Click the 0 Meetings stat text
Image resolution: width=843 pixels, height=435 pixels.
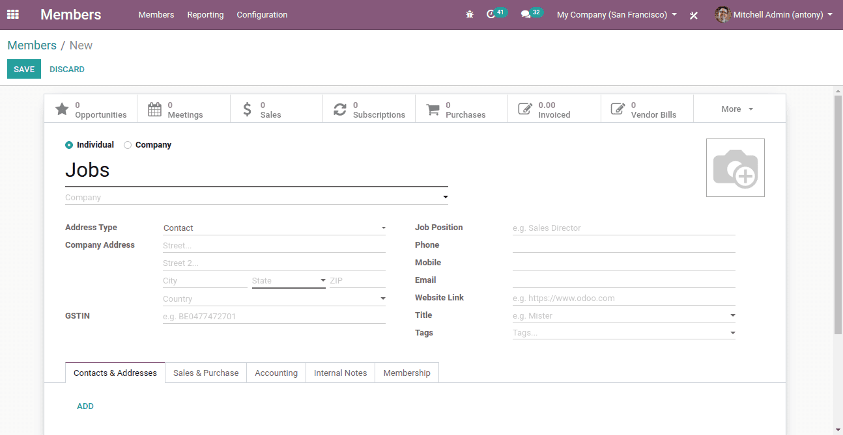pyautogui.click(x=185, y=110)
